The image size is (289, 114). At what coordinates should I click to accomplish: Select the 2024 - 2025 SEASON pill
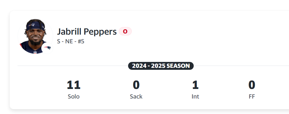tap(161, 66)
